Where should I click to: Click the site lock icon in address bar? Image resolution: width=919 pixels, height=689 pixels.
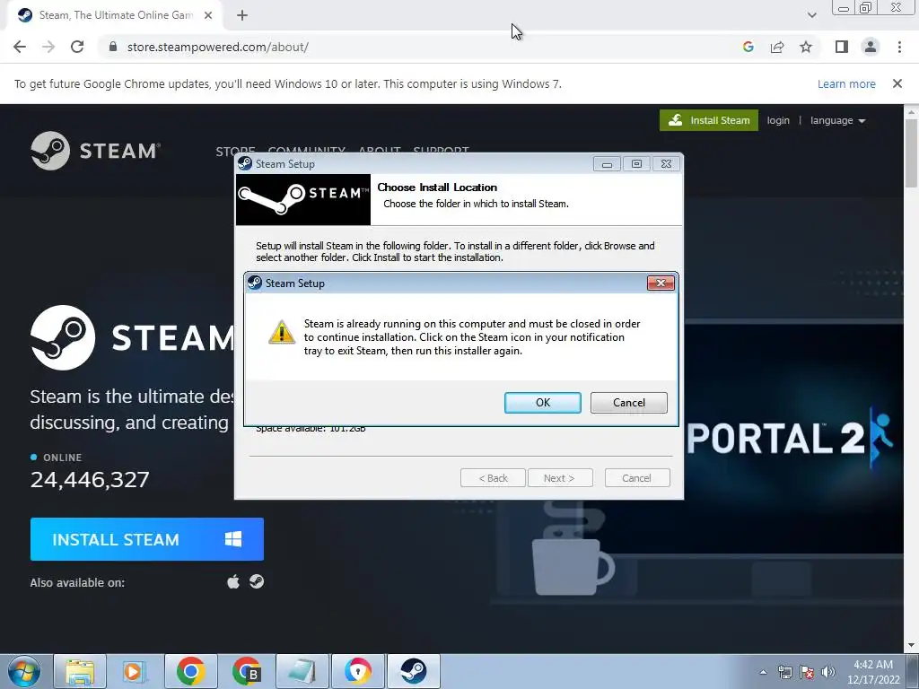tap(114, 47)
